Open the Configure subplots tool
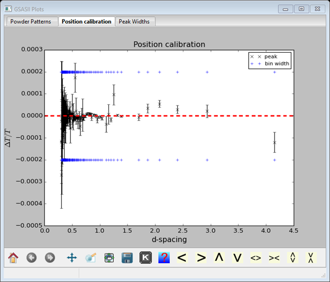This screenshot has height=282, width=330. [x=109, y=258]
